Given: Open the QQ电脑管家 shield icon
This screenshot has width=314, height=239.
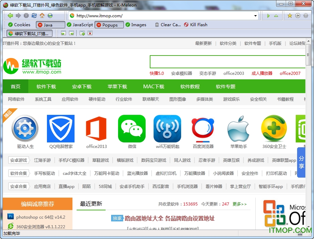Looking at the screenshot, I should point(61,129).
